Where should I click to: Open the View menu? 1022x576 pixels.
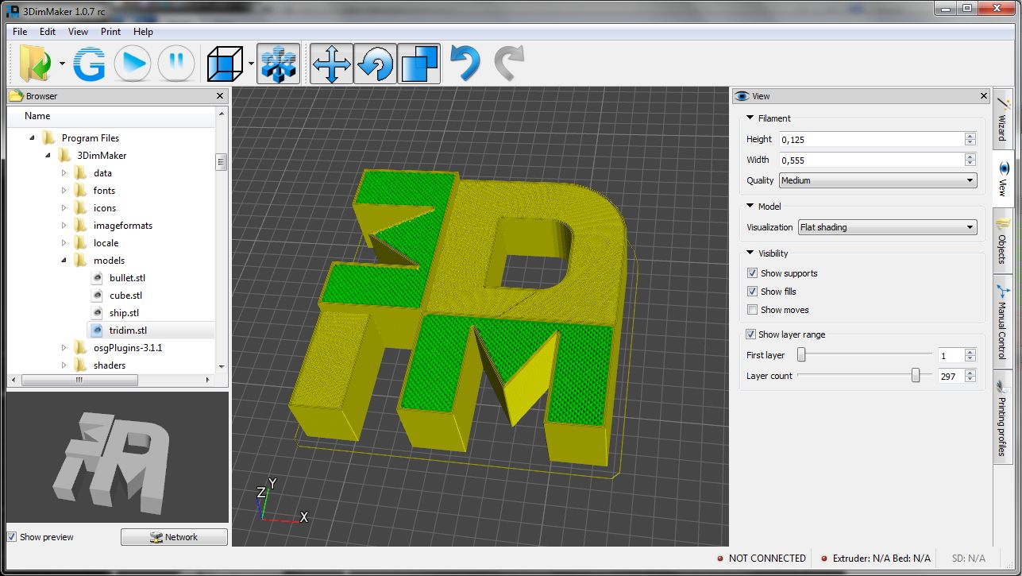pos(78,32)
